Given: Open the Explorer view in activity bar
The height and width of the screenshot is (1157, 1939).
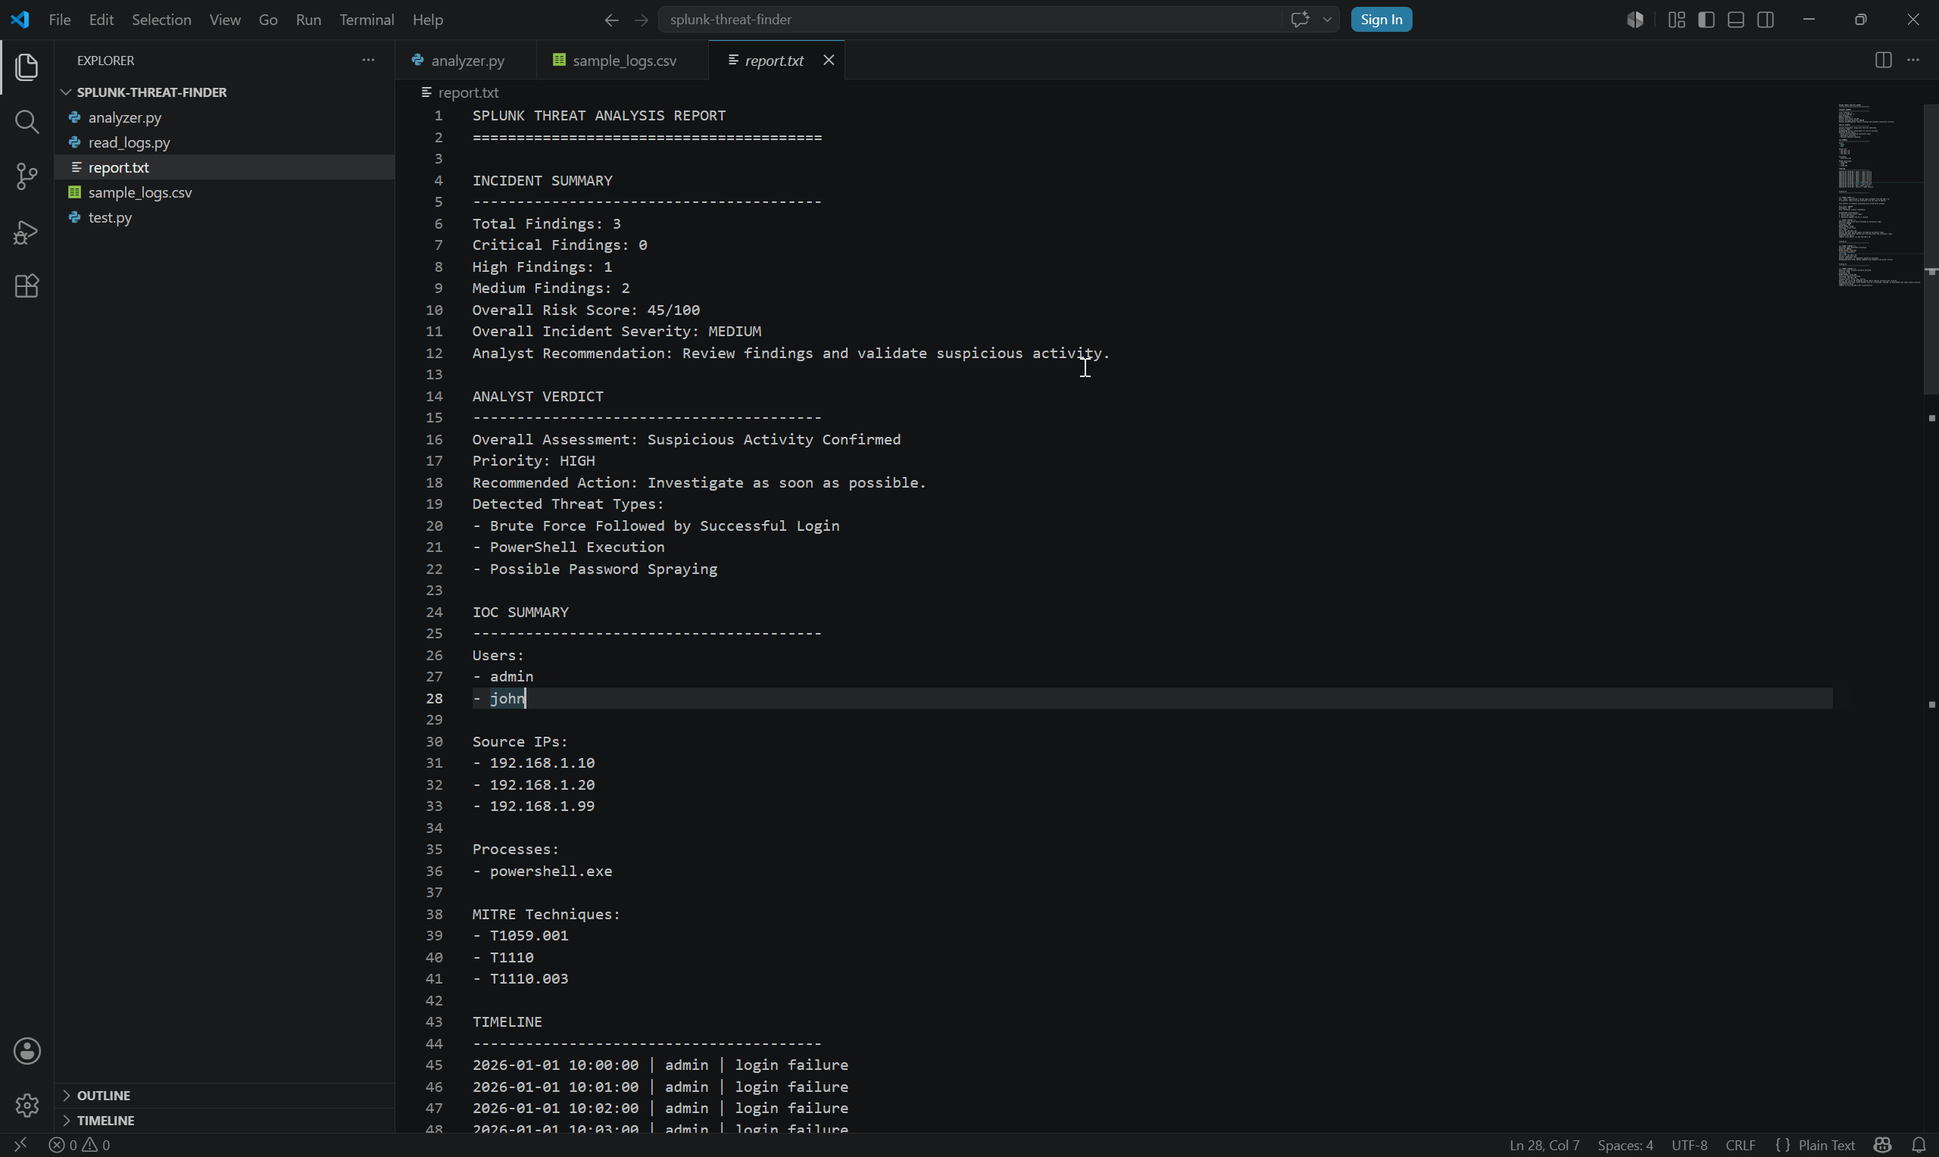Looking at the screenshot, I should [x=27, y=67].
